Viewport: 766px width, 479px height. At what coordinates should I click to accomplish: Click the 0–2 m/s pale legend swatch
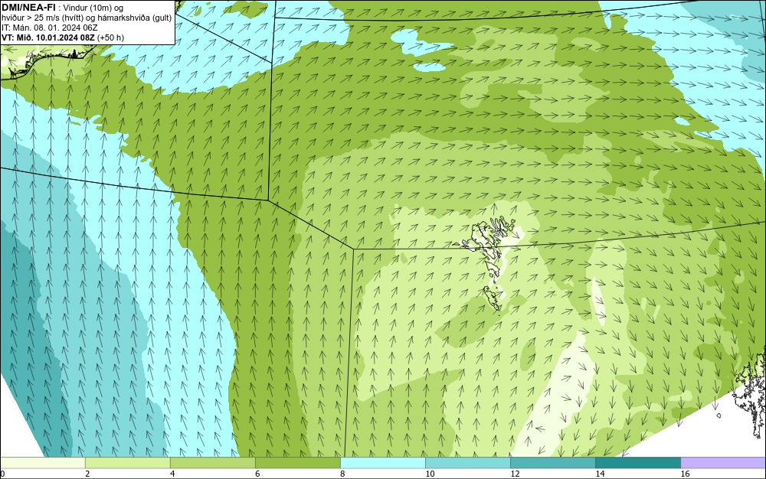(42, 463)
